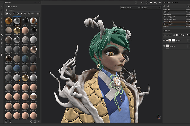Toggle visibility of body texture set

point(164,12)
